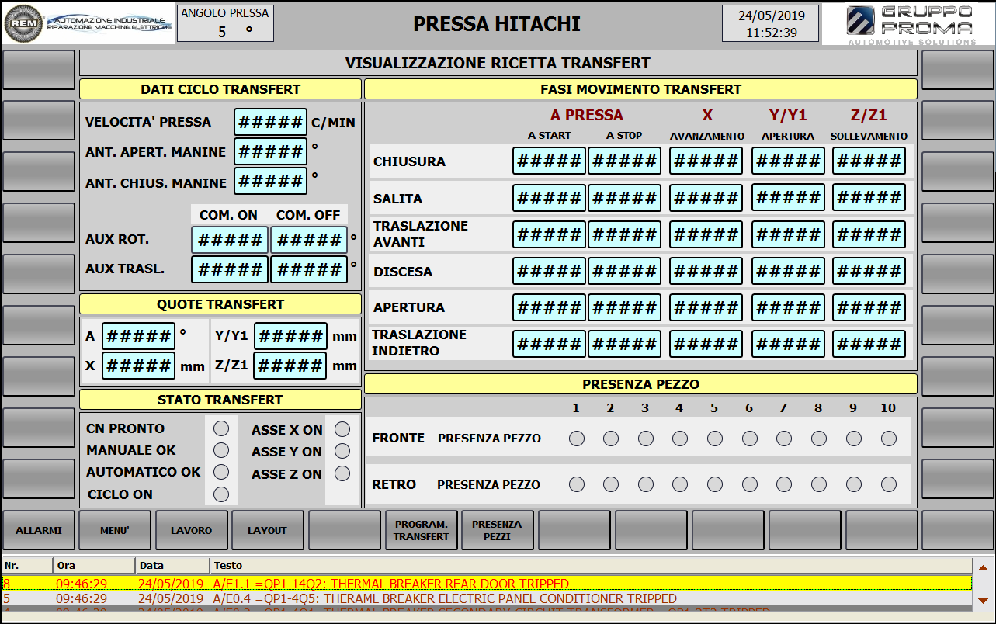Click AUX ROT. COM. OFF field
This screenshot has width=996, height=624.
309,240
